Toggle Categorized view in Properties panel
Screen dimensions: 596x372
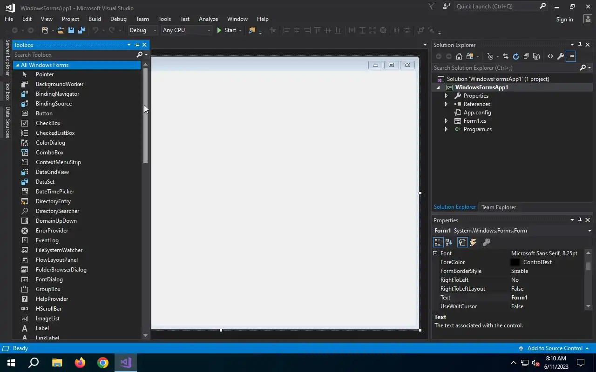point(438,242)
